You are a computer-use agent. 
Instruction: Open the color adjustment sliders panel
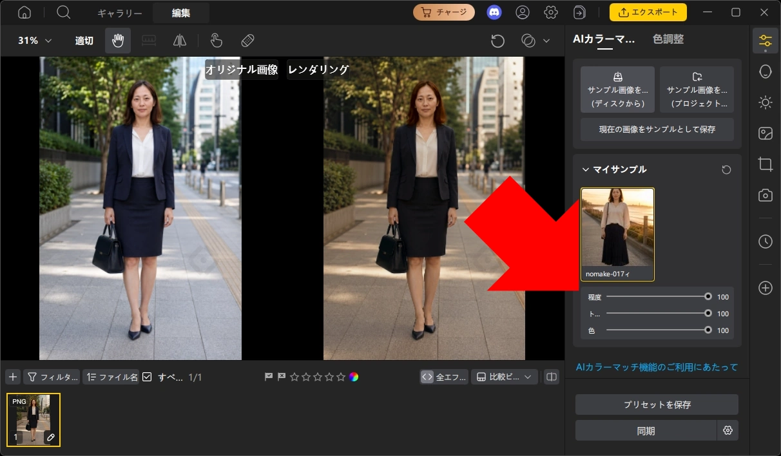pyautogui.click(x=766, y=41)
